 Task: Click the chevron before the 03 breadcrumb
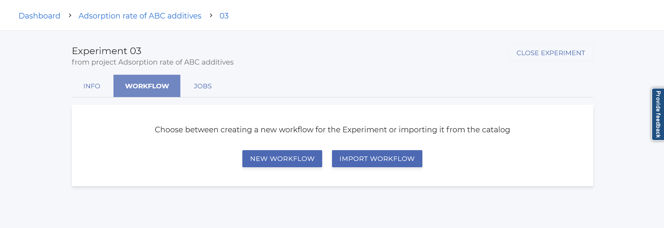[x=211, y=15]
